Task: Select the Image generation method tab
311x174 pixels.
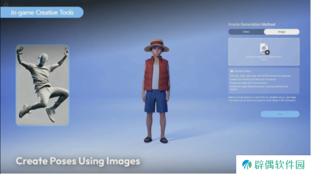Action: pos(281,32)
